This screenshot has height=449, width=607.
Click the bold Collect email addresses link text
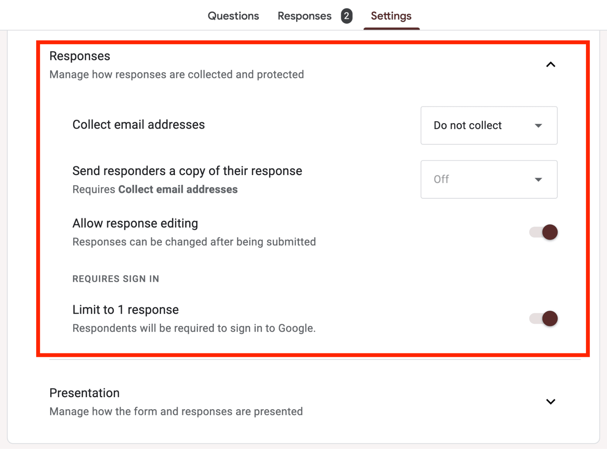pyautogui.click(x=178, y=189)
